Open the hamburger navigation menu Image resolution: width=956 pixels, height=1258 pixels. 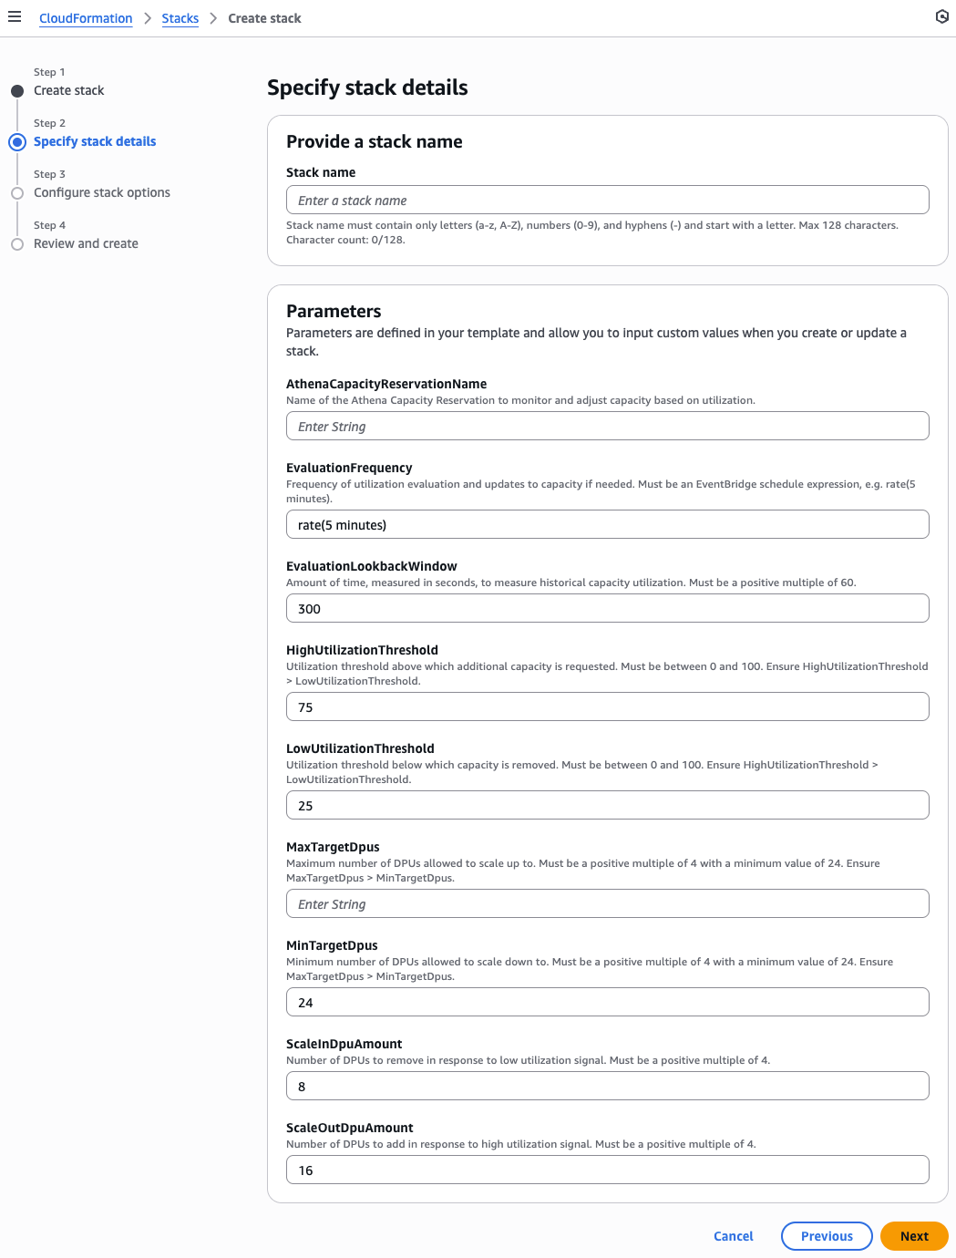pos(15,17)
